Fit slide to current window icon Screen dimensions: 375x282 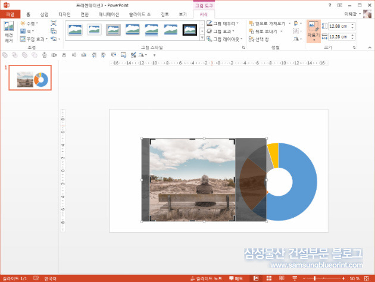click(366, 278)
